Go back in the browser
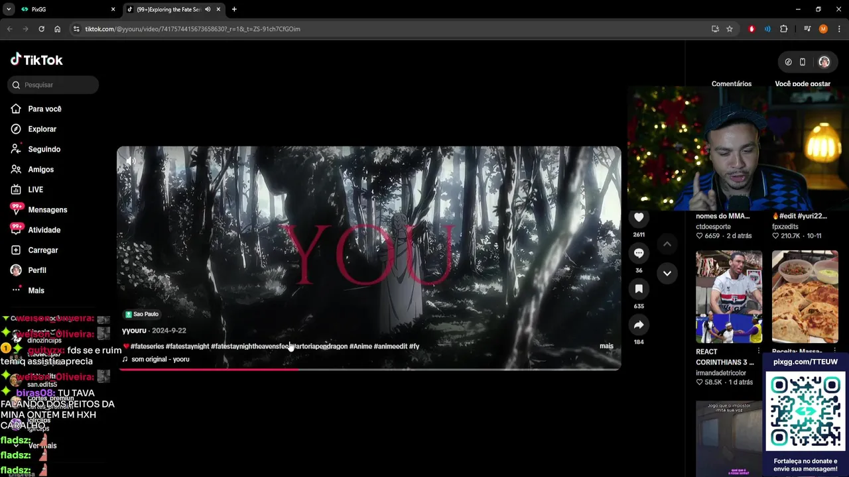The height and width of the screenshot is (477, 849). 9,29
